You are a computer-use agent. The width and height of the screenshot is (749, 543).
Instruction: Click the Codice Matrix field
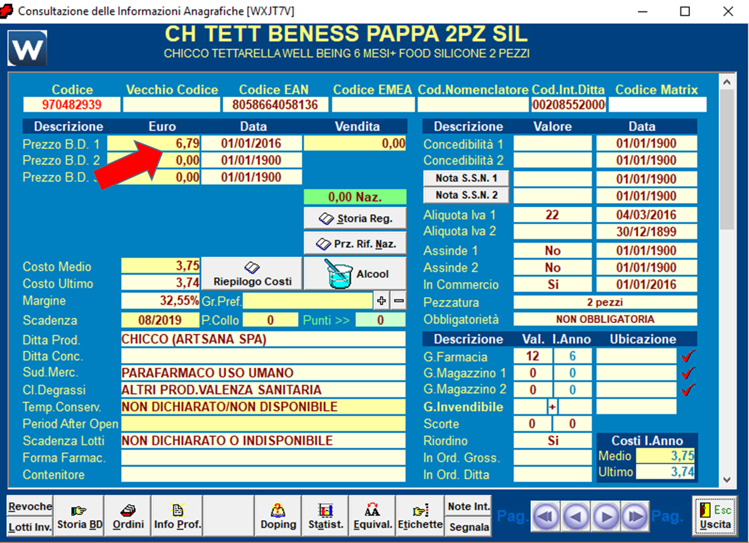tap(657, 104)
